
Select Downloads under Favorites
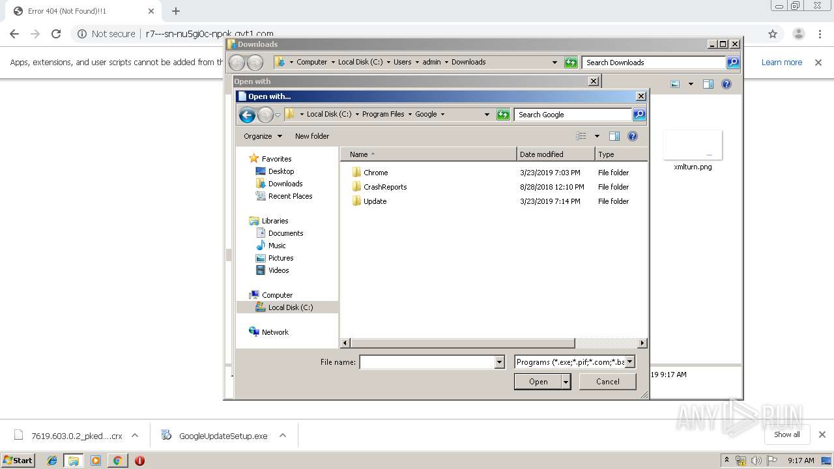point(285,184)
